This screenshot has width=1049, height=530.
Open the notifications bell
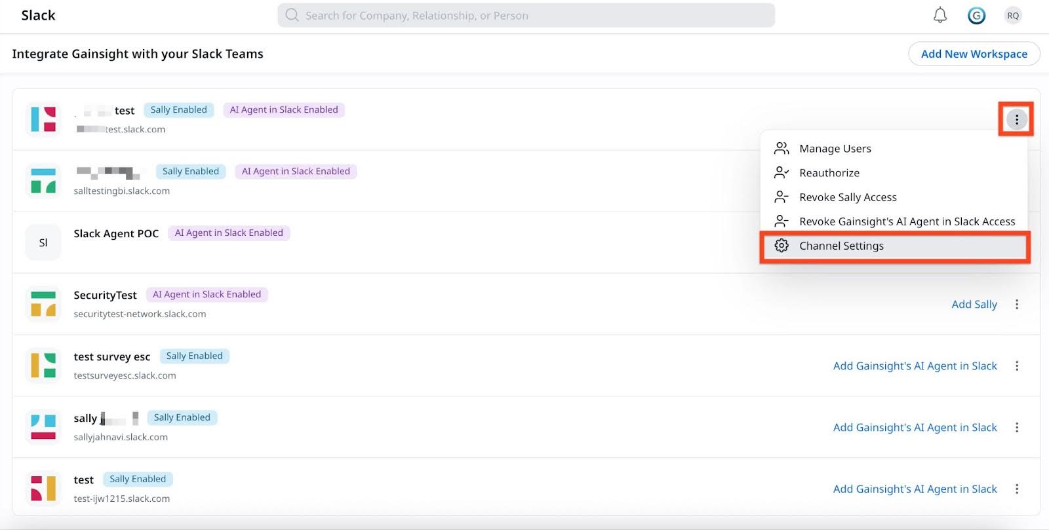[940, 15]
